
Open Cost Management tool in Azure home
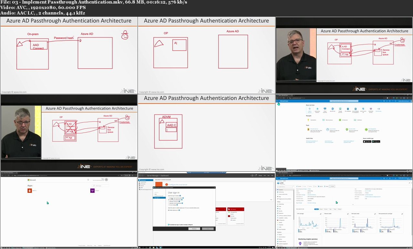[372, 130]
